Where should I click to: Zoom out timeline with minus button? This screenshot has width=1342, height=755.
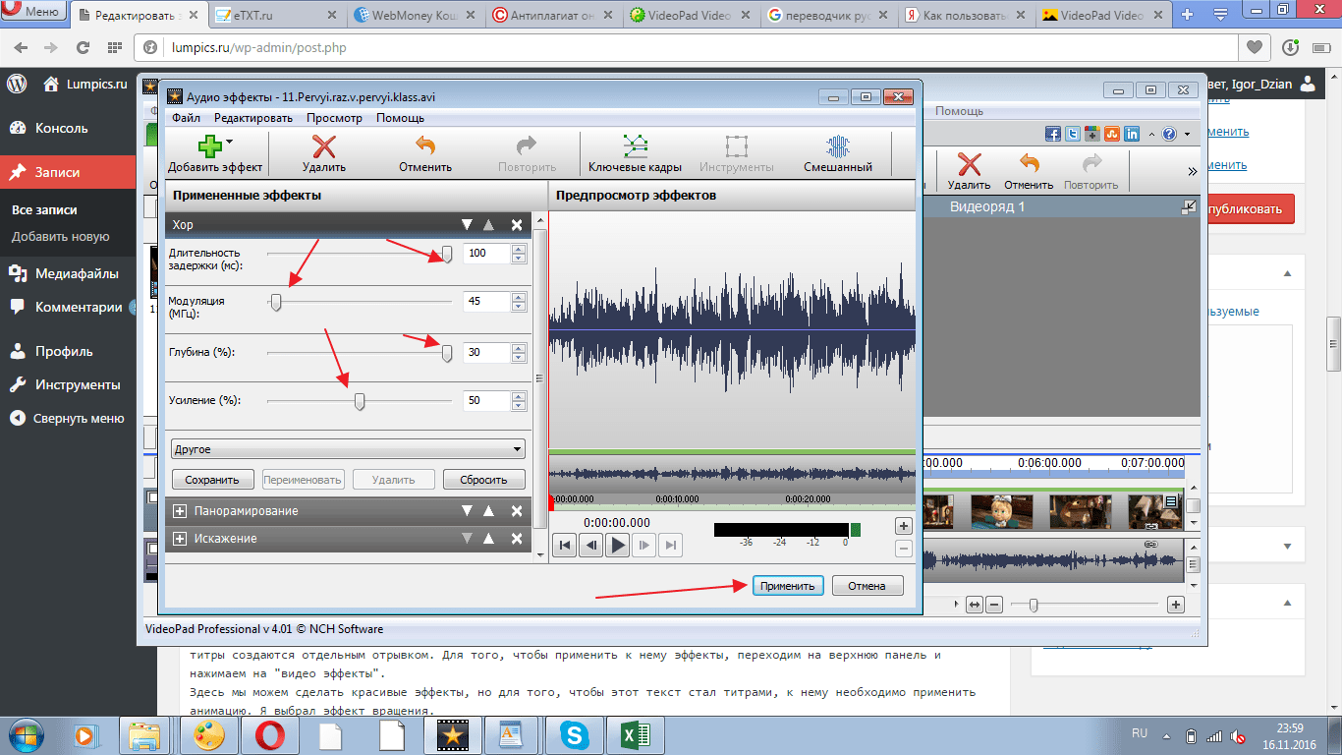[x=994, y=605]
